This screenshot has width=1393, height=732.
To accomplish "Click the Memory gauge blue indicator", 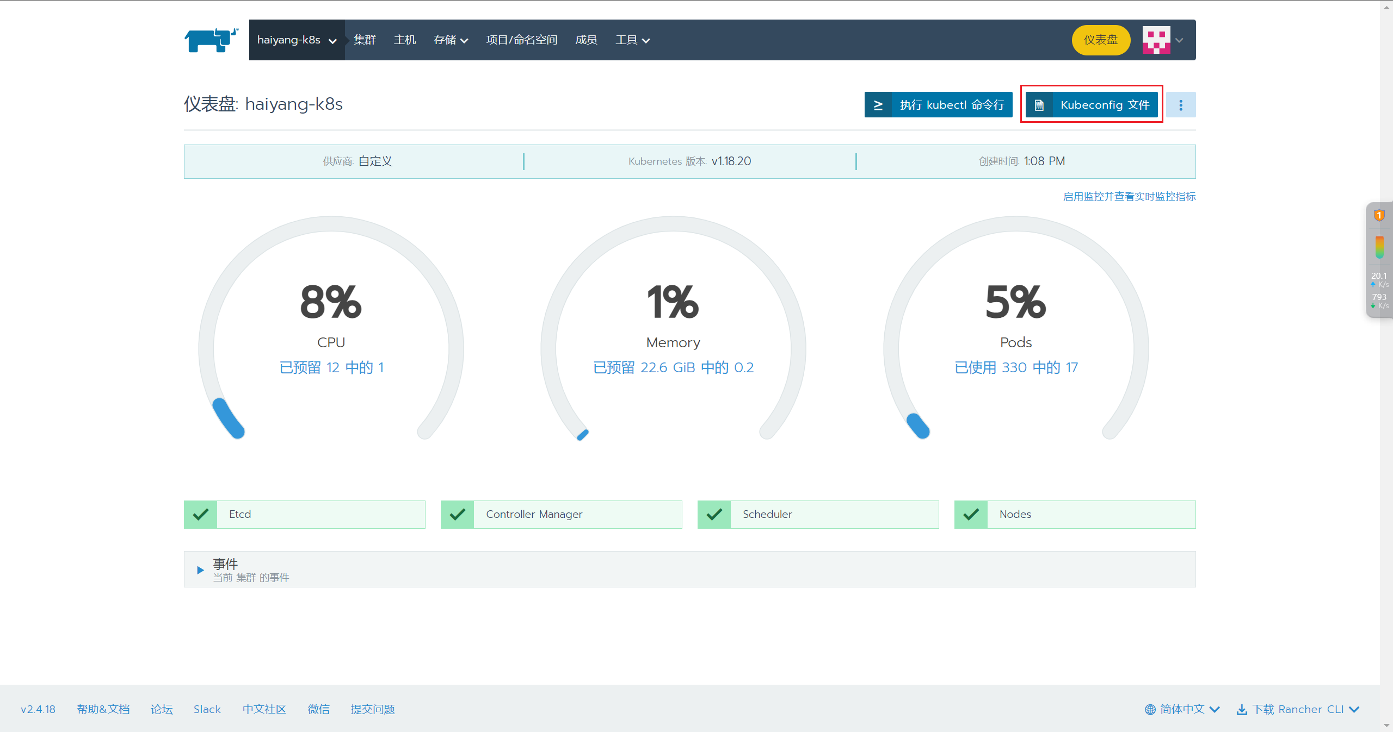I will click(x=583, y=435).
